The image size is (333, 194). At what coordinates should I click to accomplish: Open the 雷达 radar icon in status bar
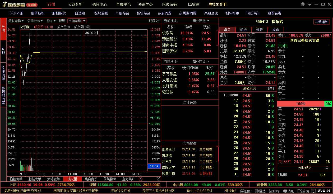point(260,191)
